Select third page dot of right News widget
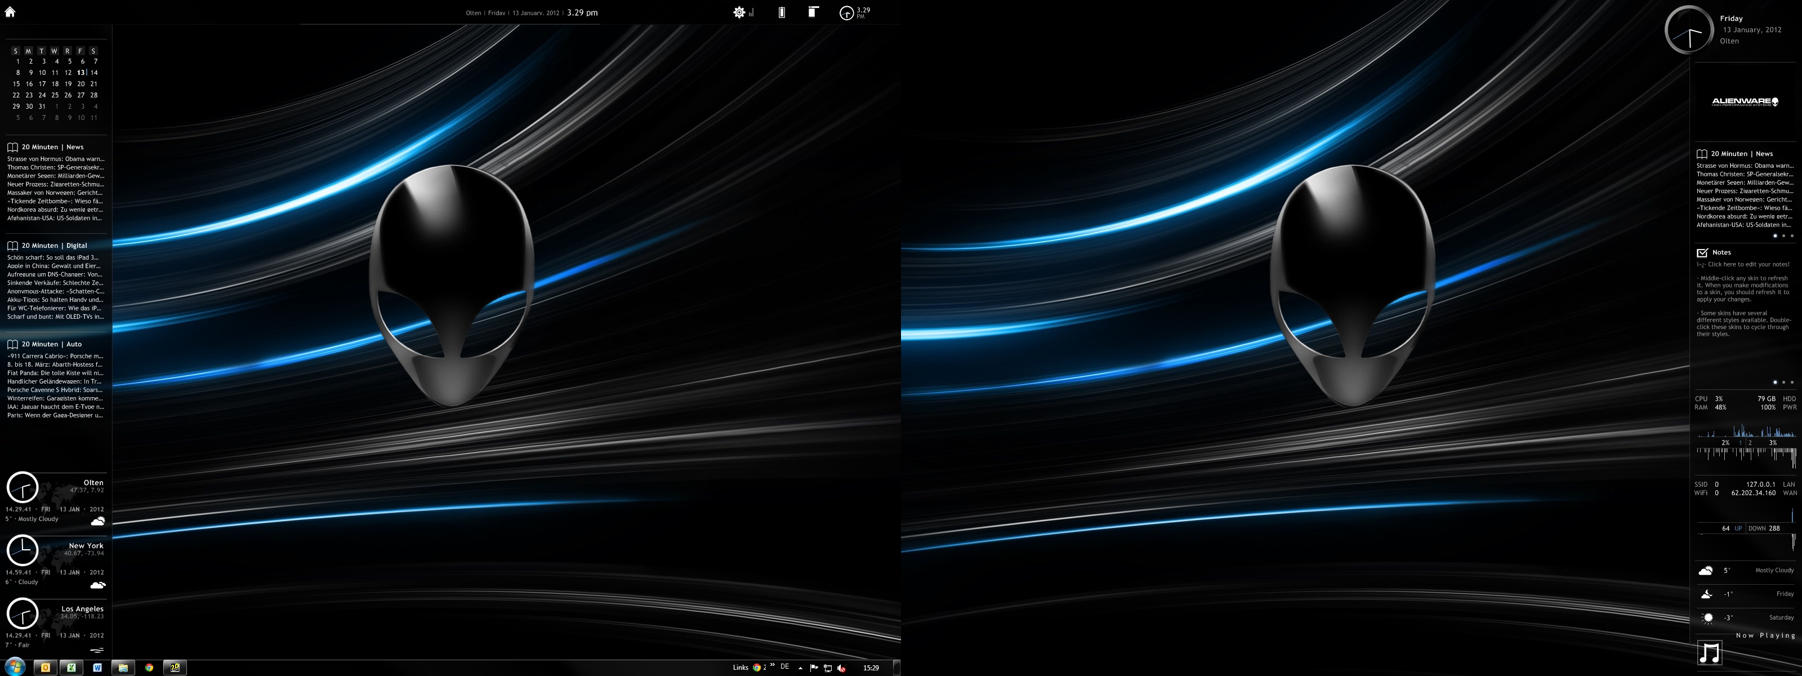This screenshot has height=676, width=1802. (x=1791, y=236)
